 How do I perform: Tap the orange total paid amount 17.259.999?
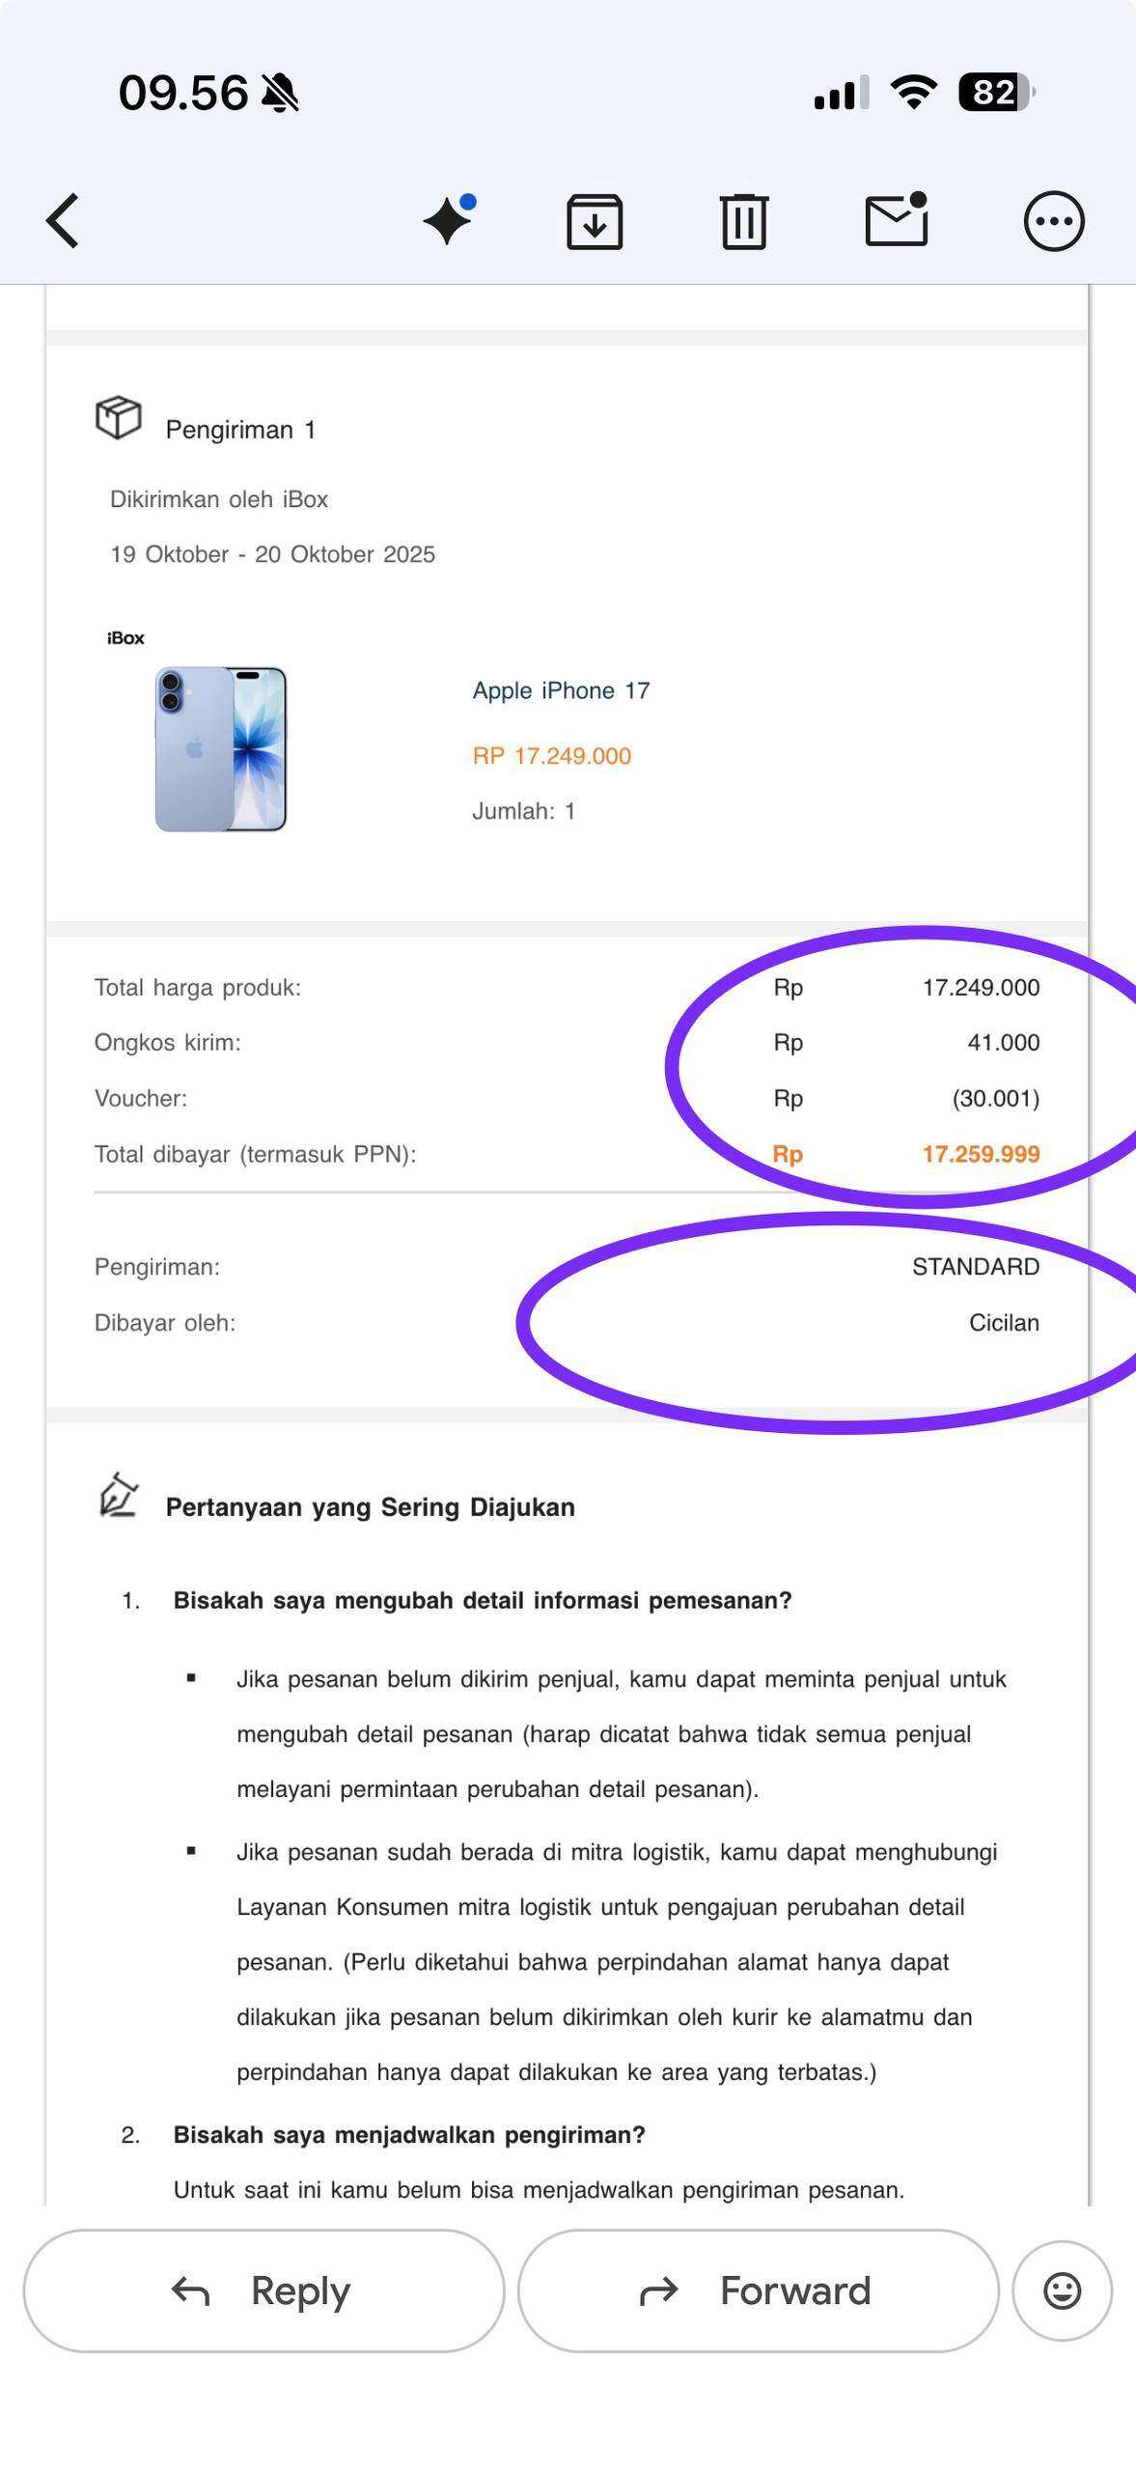[x=981, y=1154]
